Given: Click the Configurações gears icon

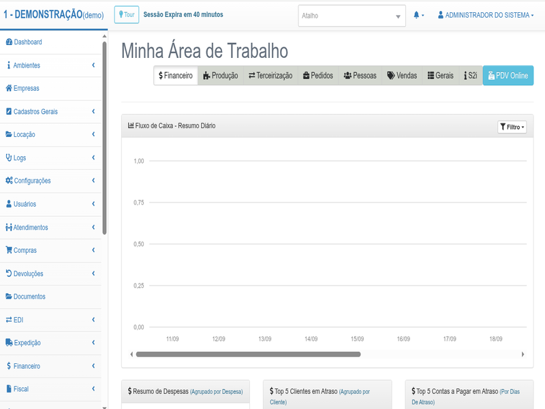Looking at the screenshot, I should [x=9, y=181].
